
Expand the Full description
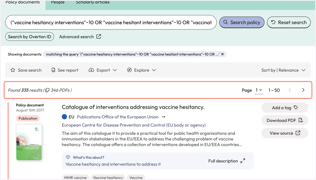pyautogui.click(x=226, y=161)
